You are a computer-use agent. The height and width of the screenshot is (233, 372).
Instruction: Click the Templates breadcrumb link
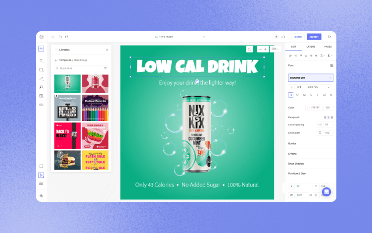tap(65, 60)
